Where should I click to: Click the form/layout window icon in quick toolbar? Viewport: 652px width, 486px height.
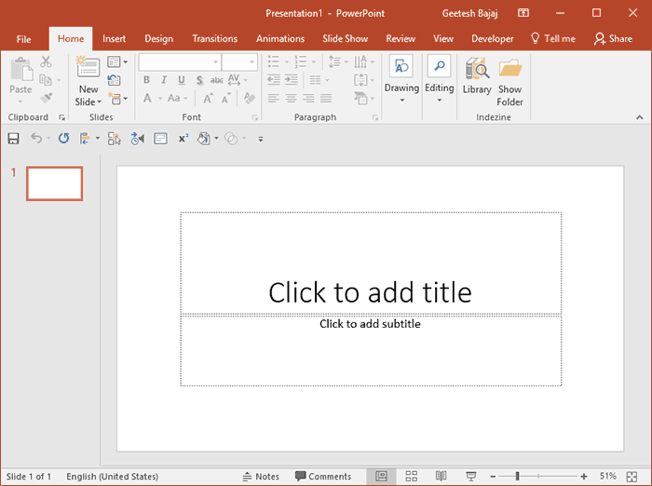(x=160, y=139)
